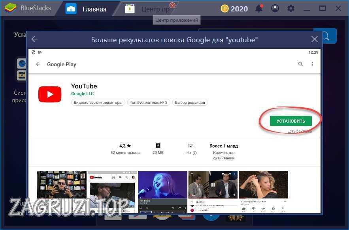Viewport: 349px width, 230px height.
Task: Open BlueStacks settings gear
Action: tap(291, 8)
